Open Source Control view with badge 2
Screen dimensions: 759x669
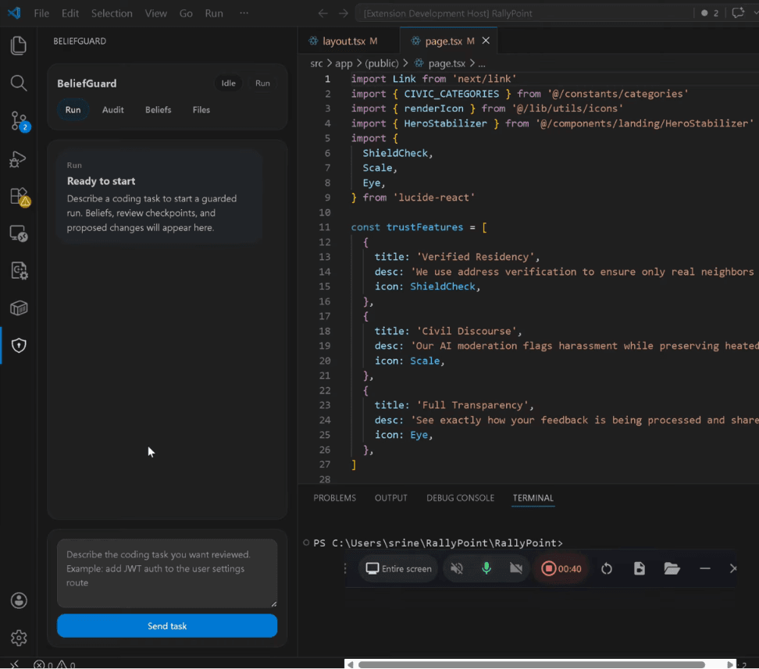[x=20, y=121]
